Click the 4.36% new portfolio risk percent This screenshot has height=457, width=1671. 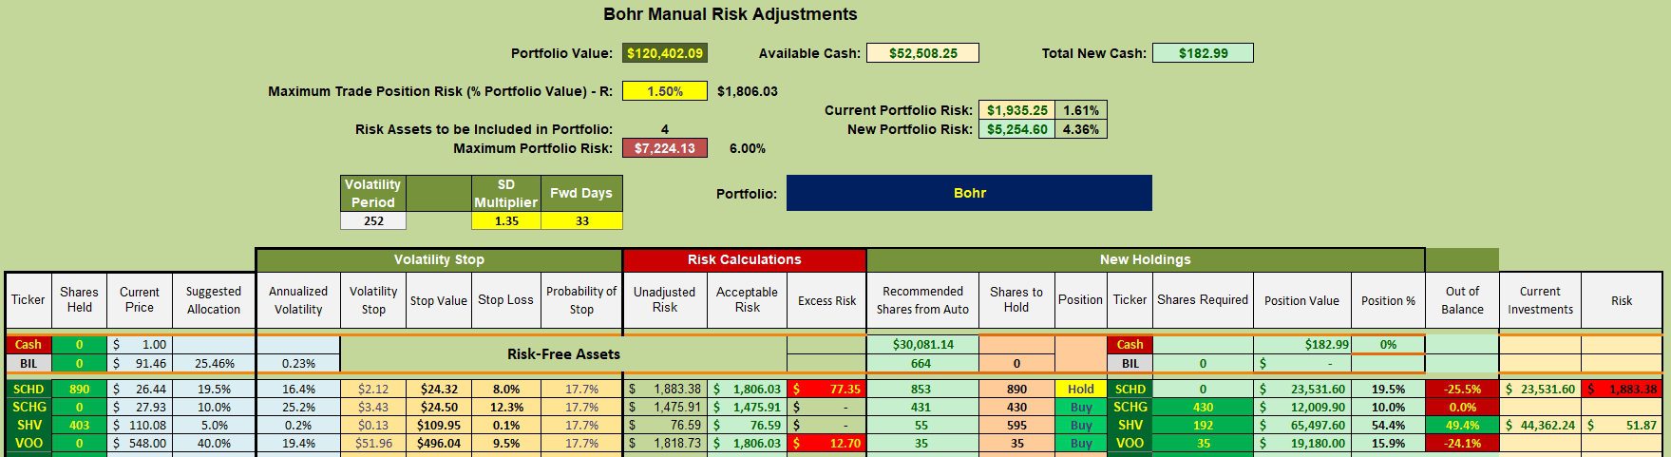click(x=1081, y=129)
